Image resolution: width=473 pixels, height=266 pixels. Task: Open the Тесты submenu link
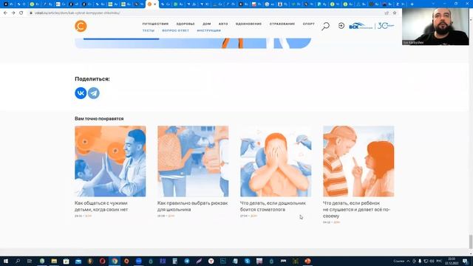tap(148, 30)
